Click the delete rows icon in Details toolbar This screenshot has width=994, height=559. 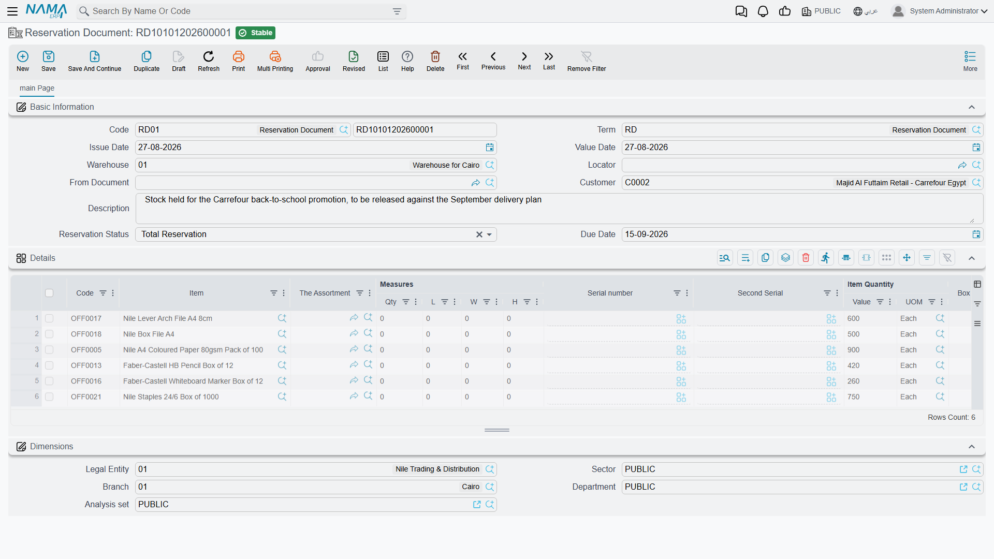[x=806, y=258]
